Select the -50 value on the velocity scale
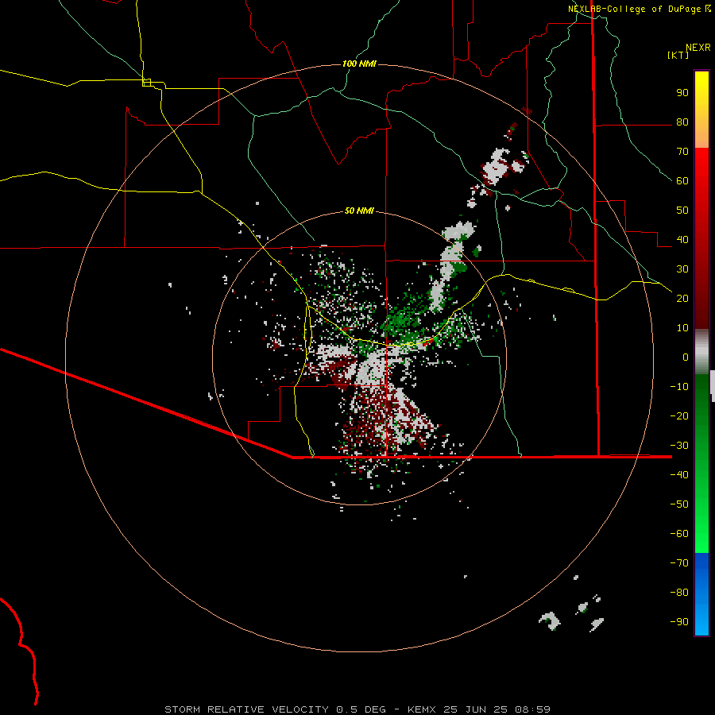The image size is (715, 715). (x=679, y=504)
